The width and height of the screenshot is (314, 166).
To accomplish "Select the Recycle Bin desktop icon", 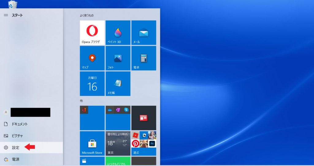I will (x=13, y=4).
